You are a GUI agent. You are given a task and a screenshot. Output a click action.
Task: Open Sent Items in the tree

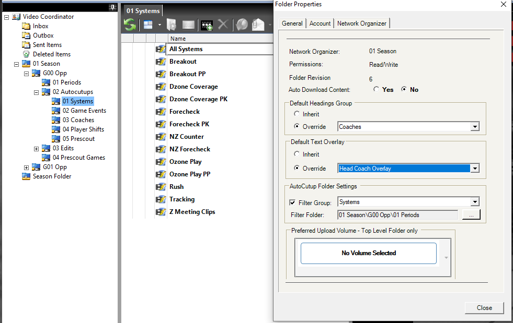pos(47,45)
